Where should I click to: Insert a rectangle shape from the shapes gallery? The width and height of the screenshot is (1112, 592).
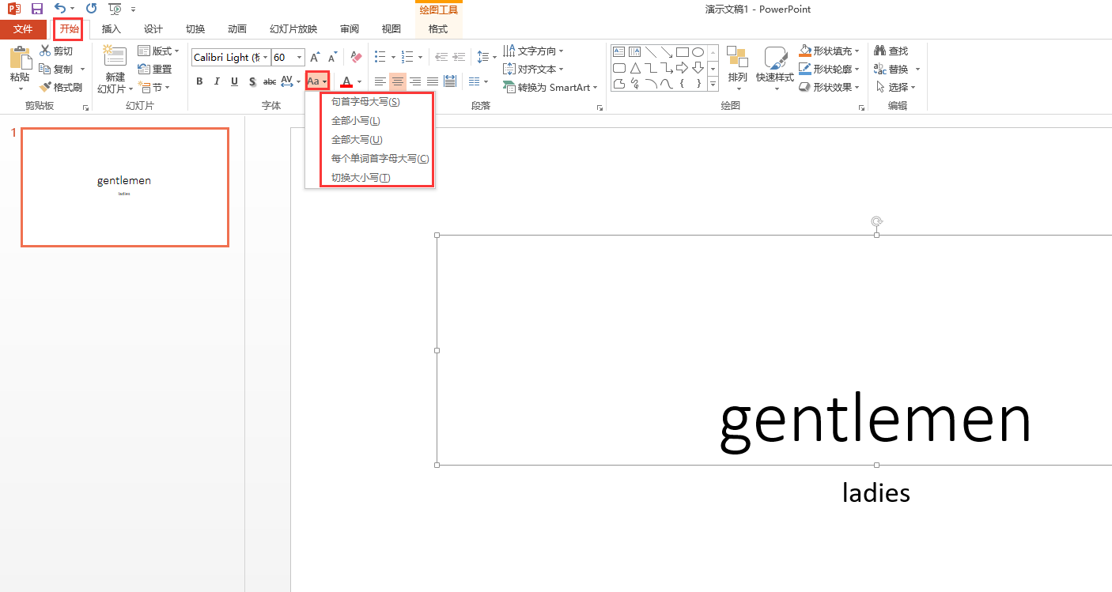point(683,51)
